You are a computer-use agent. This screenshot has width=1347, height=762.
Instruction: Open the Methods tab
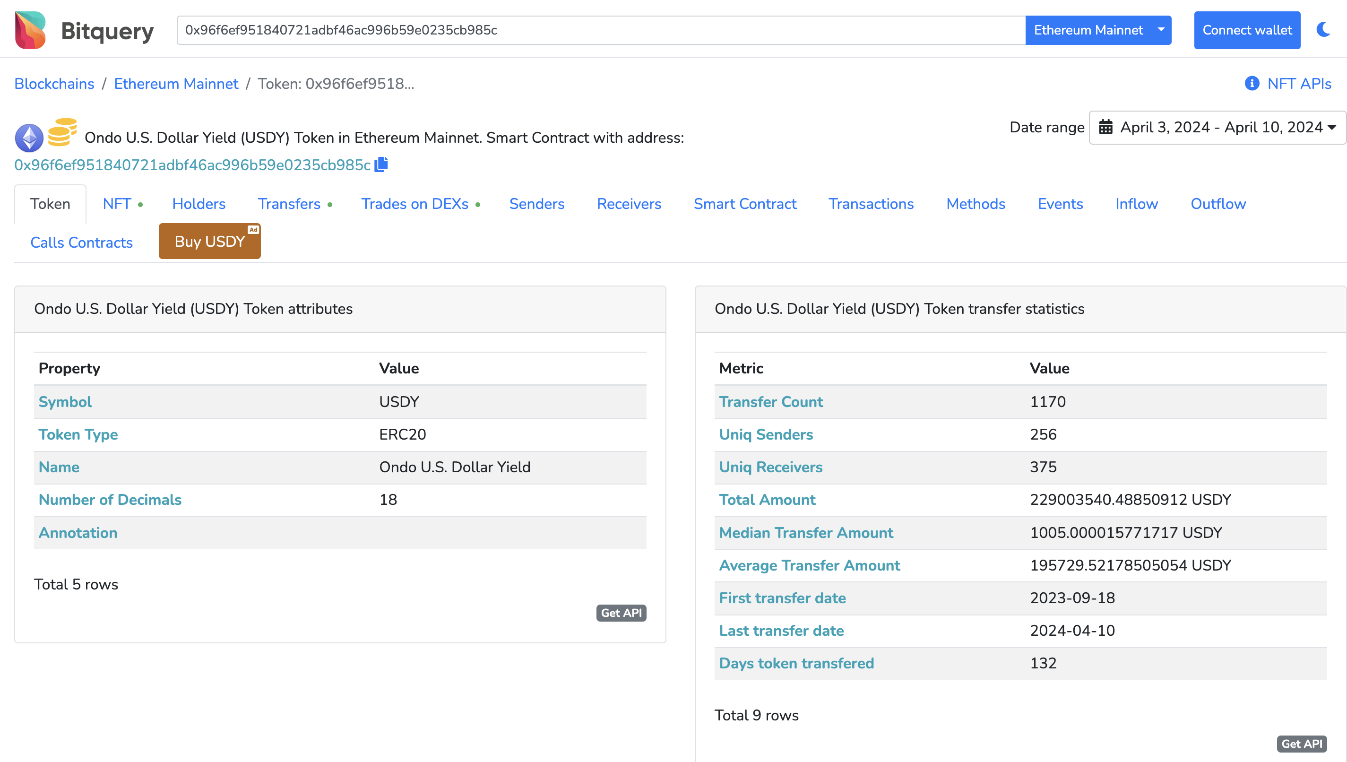coord(976,204)
